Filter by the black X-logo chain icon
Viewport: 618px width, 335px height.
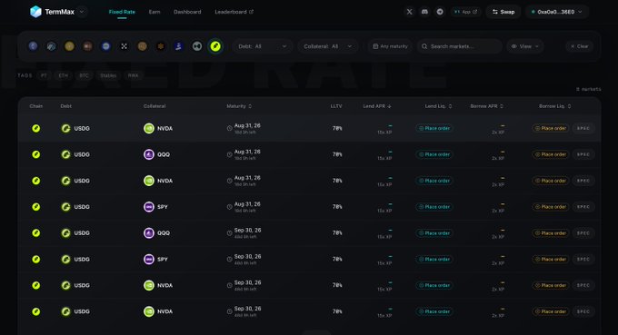click(125, 46)
